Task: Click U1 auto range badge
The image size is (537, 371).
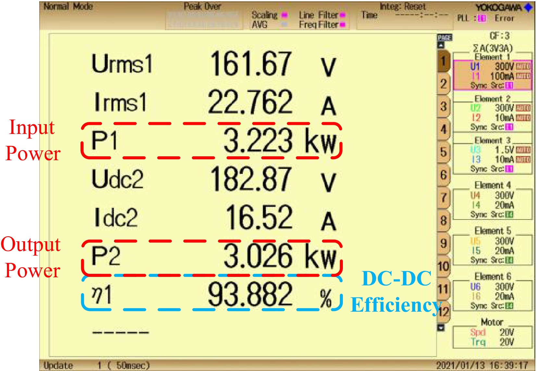Action: pos(523,66)
